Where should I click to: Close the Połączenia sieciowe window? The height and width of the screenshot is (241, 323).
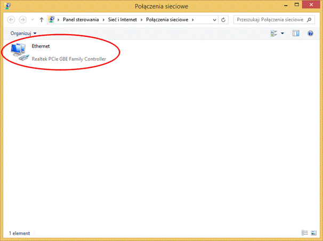311,5
